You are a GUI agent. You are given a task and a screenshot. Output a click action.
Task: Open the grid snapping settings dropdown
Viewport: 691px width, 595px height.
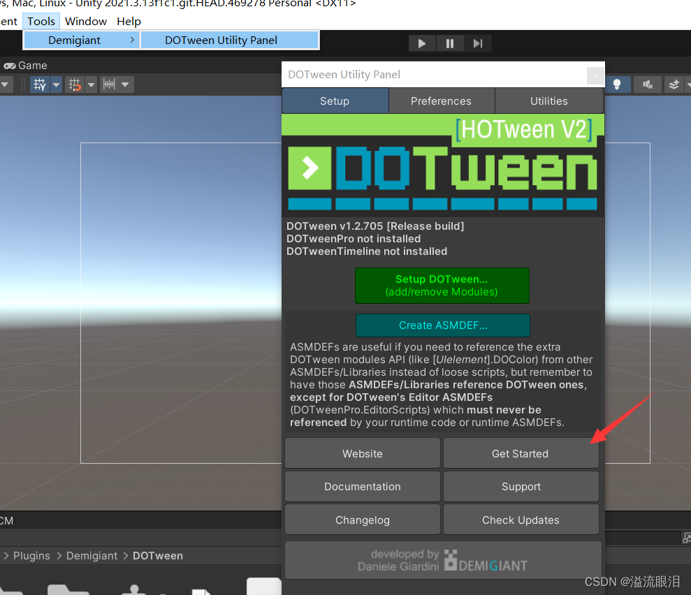click(x=91, y=84)
